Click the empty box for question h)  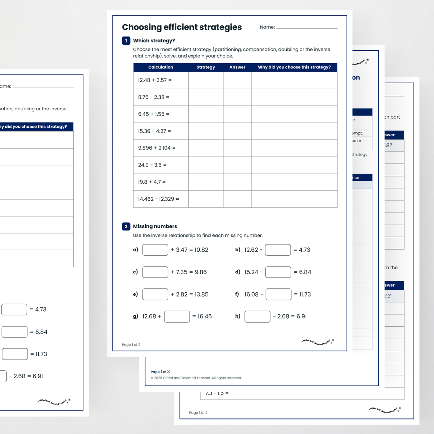click(258, 316)
